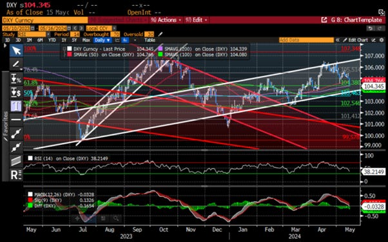Click the Edit Chart button
This screenshot has width=388, height=242.
[x=355, y=40]
